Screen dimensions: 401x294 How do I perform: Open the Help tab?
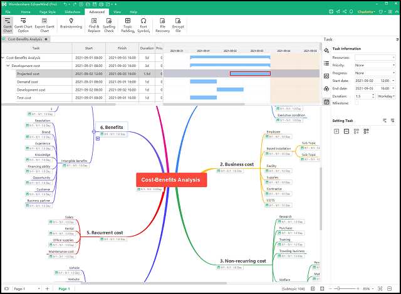click(133, 12)
